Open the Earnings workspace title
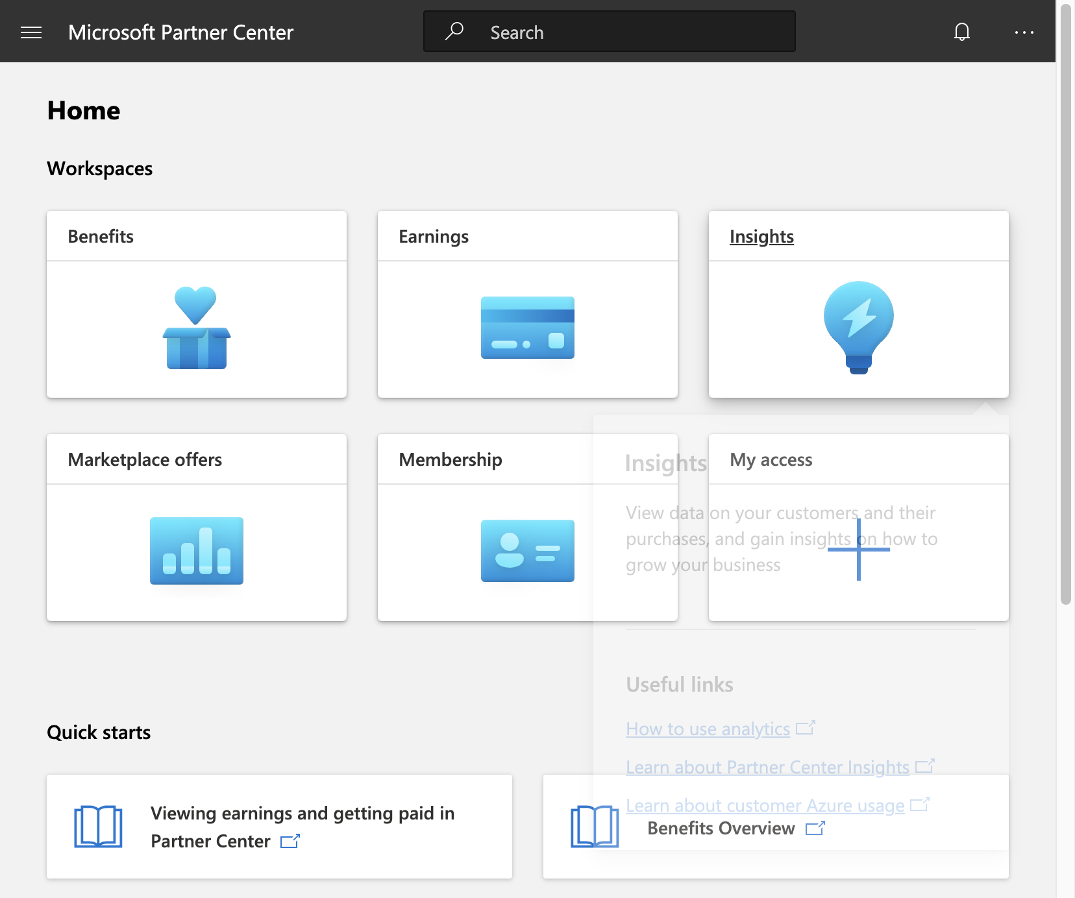Screen dimensions: 1075x898 tap(434, 236)
